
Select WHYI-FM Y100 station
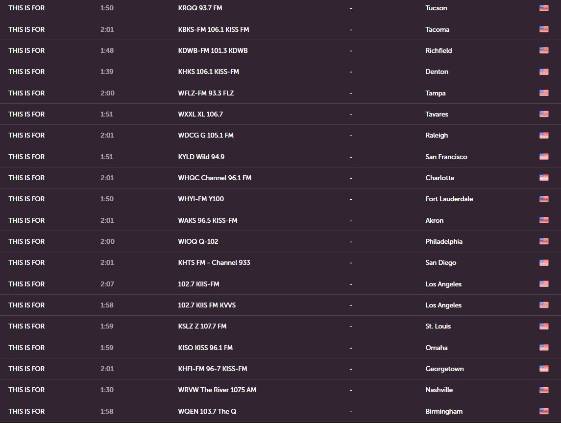tap(201, 199)
